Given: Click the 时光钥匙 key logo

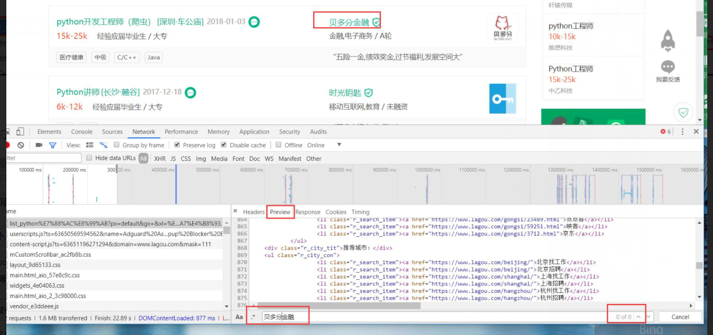Looking at the screenshot, I should [502, 98].
